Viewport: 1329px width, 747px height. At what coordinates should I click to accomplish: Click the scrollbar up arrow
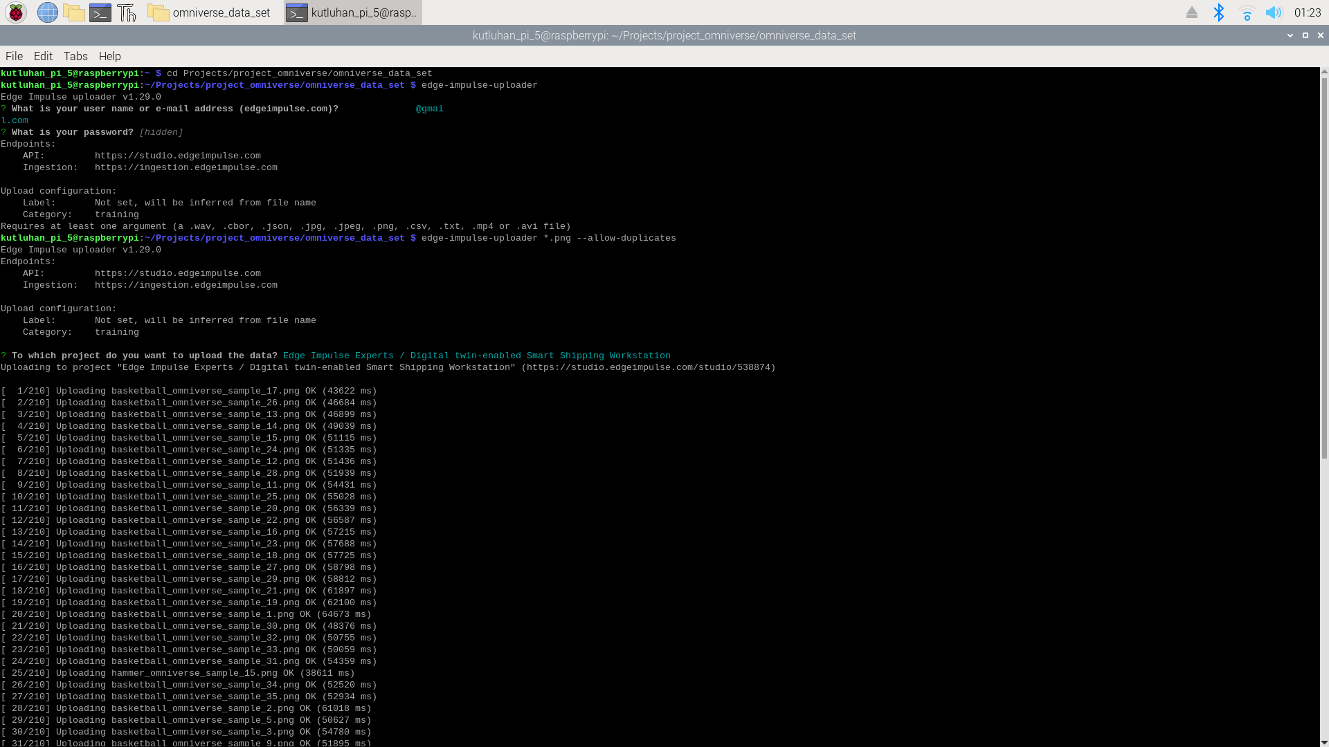point(1324,71)
